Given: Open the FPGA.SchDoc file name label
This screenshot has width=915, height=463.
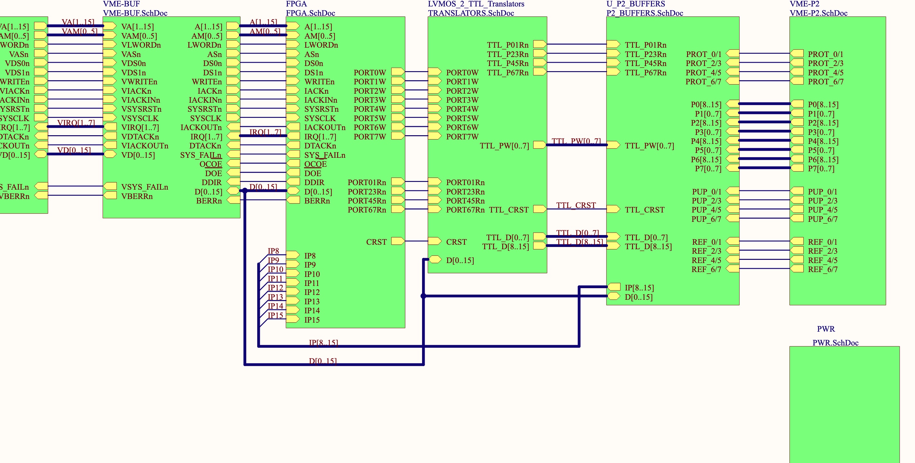Looking at the screenshot, I should tap(310, 13).
